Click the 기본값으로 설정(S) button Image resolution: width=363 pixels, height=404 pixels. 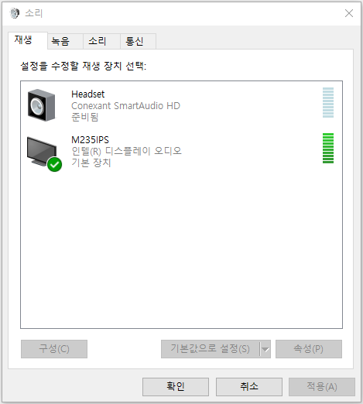(x=211, y=349)
